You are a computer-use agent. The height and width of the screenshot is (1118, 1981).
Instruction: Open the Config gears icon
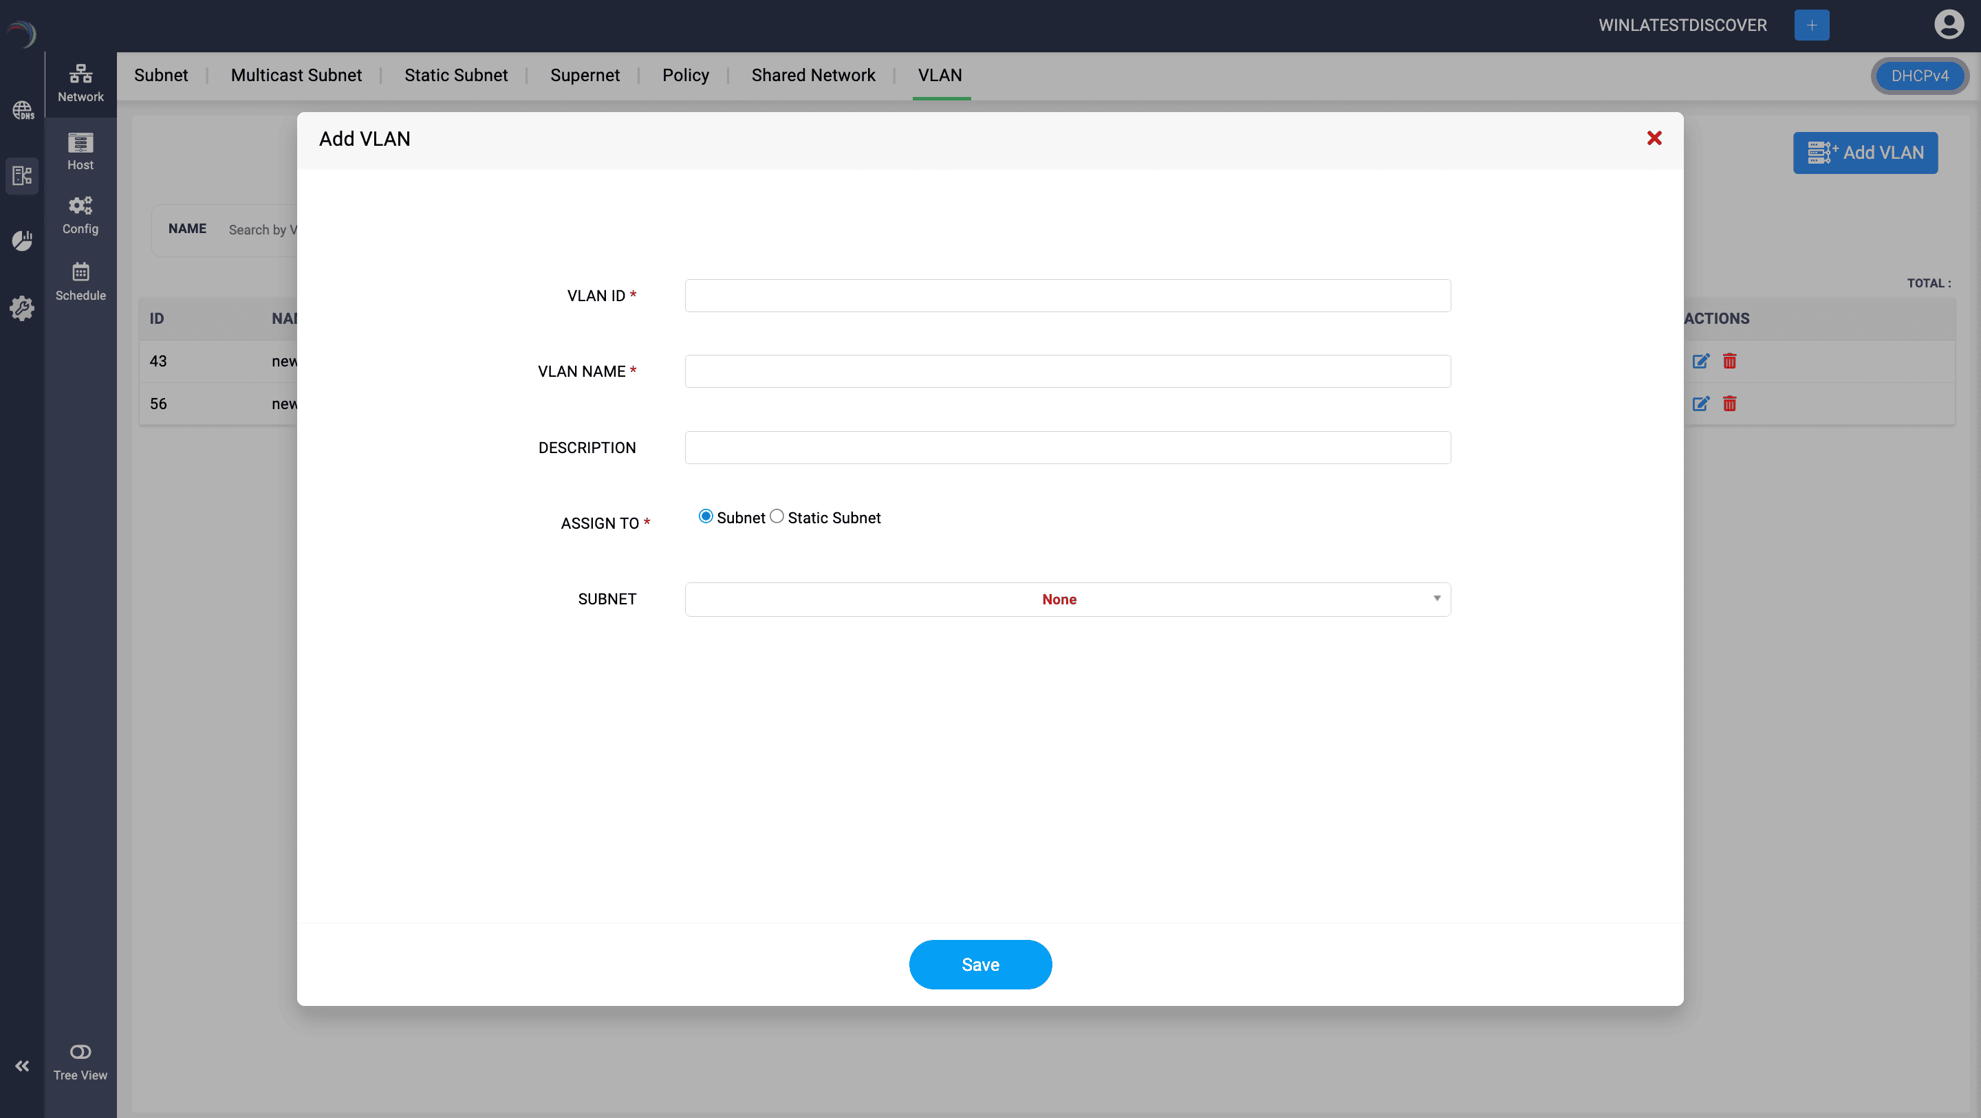pyautogui.click(x=80, y=206)
